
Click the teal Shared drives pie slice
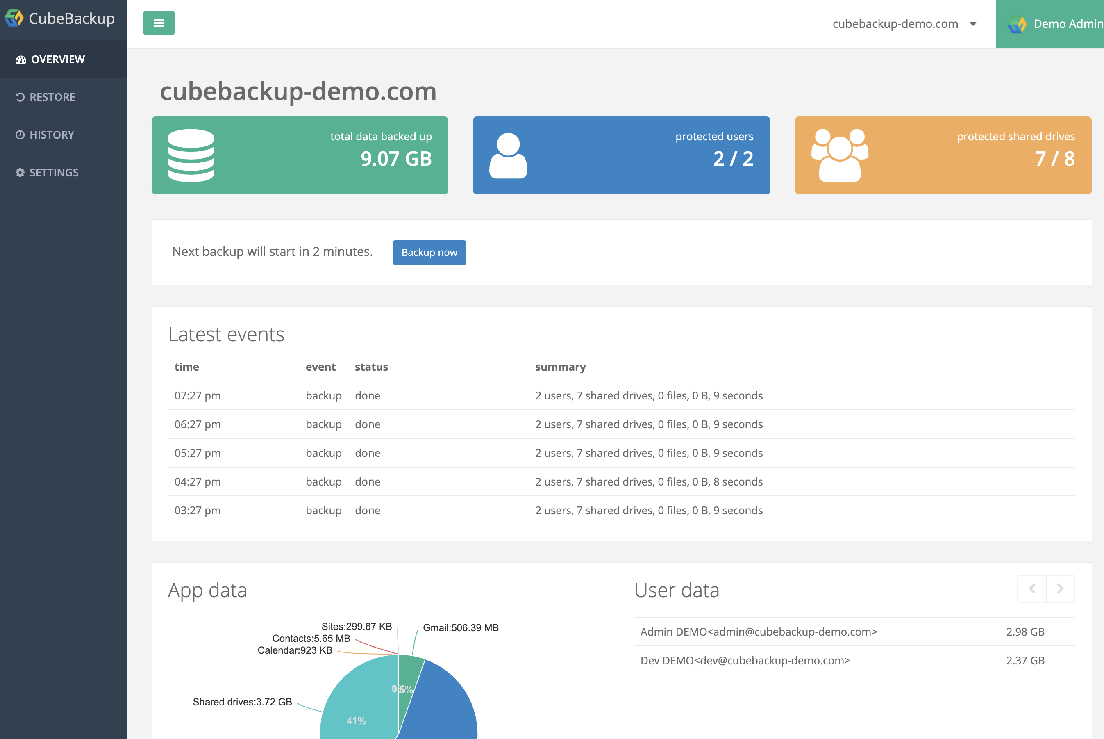[358, 698]
